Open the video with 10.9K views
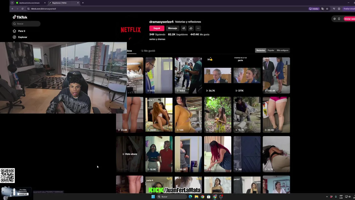The image size is (355, 200). click(159, 154)
